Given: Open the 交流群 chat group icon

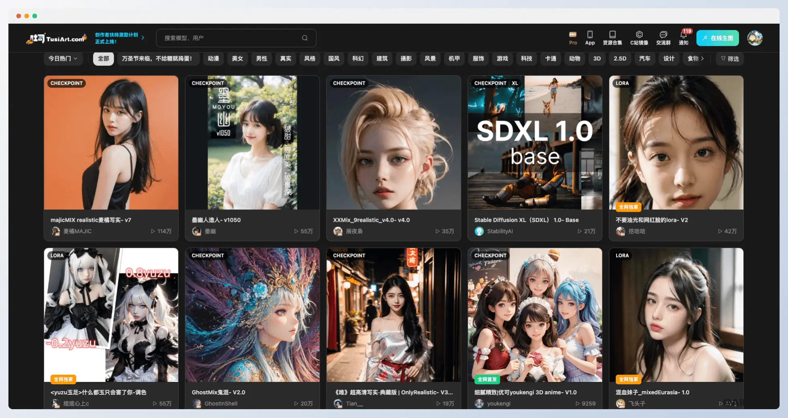Looking at the screenshot, I should point(663,38).
